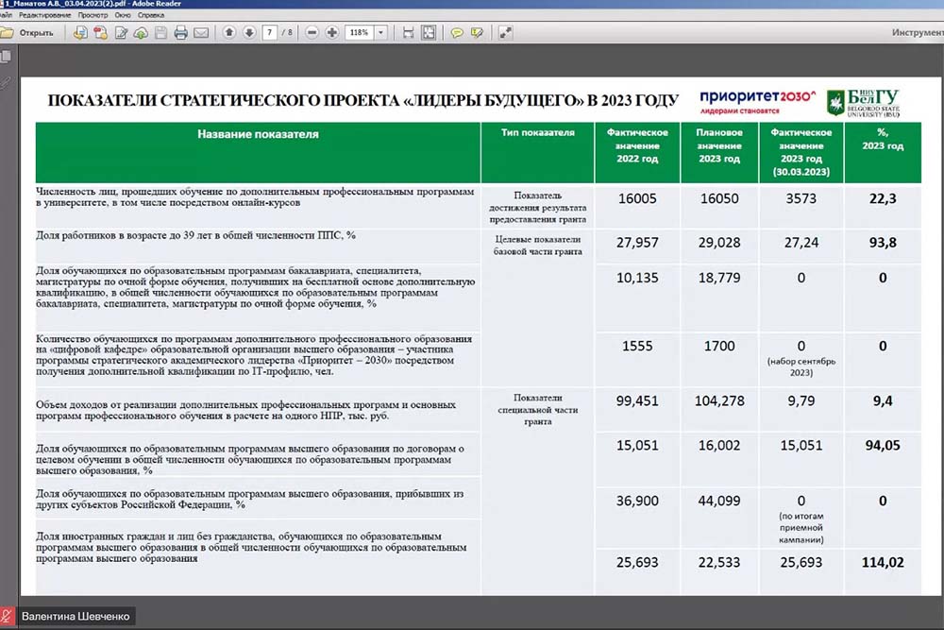Image resolution: width=944 pixels, height=630 pixels.
Task: Zoom out using the minus button
Action: point(312,32)
